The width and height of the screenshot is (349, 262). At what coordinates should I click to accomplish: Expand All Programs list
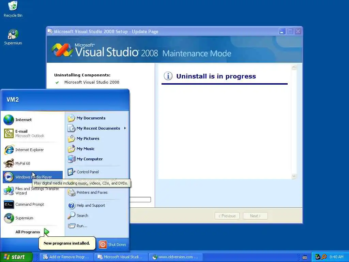pos(32,232)
